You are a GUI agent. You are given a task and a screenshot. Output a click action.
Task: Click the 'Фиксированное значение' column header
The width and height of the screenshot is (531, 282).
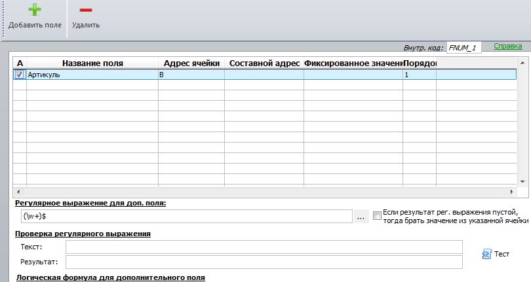coord(353,63)
